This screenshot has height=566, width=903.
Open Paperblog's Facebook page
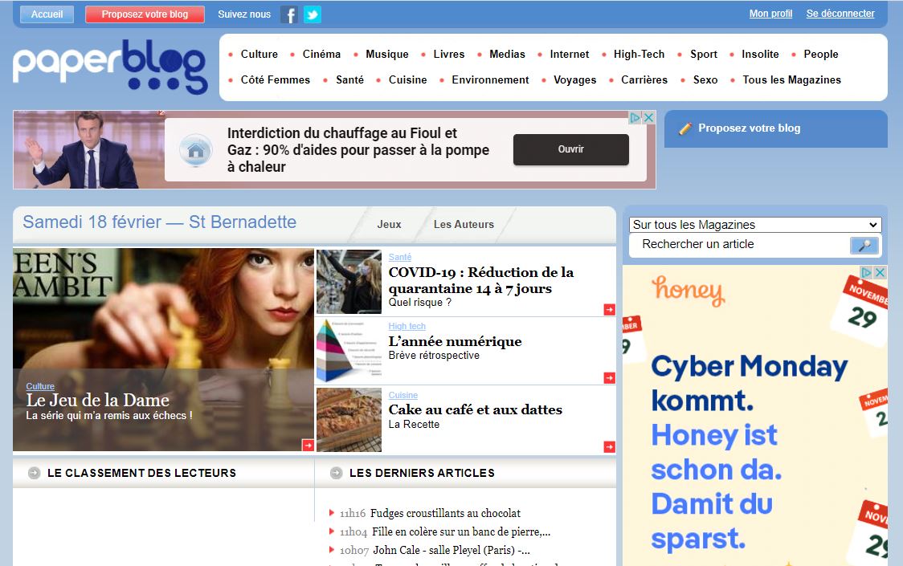coord(288,14)
